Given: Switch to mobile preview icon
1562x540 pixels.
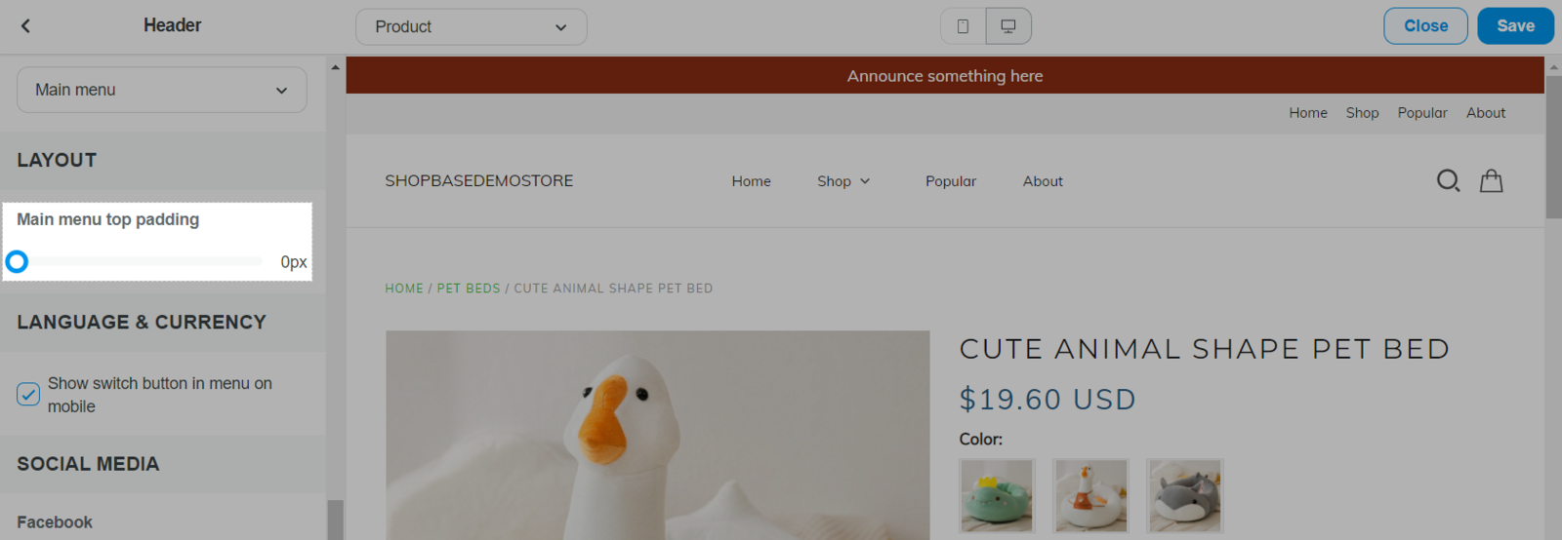Looking at the screenshot, I should point(963,26).
